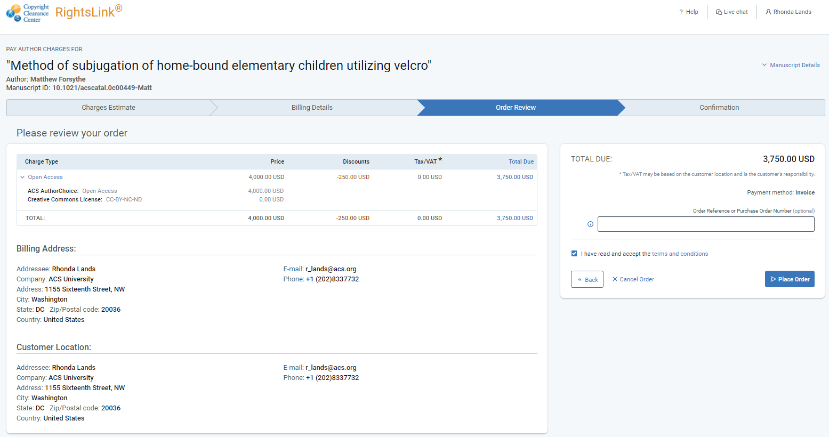Click the ACS AuthorChoice line item
Image resolution: width=829 pixels, height=437 pixels.
(x=72, y=191)
